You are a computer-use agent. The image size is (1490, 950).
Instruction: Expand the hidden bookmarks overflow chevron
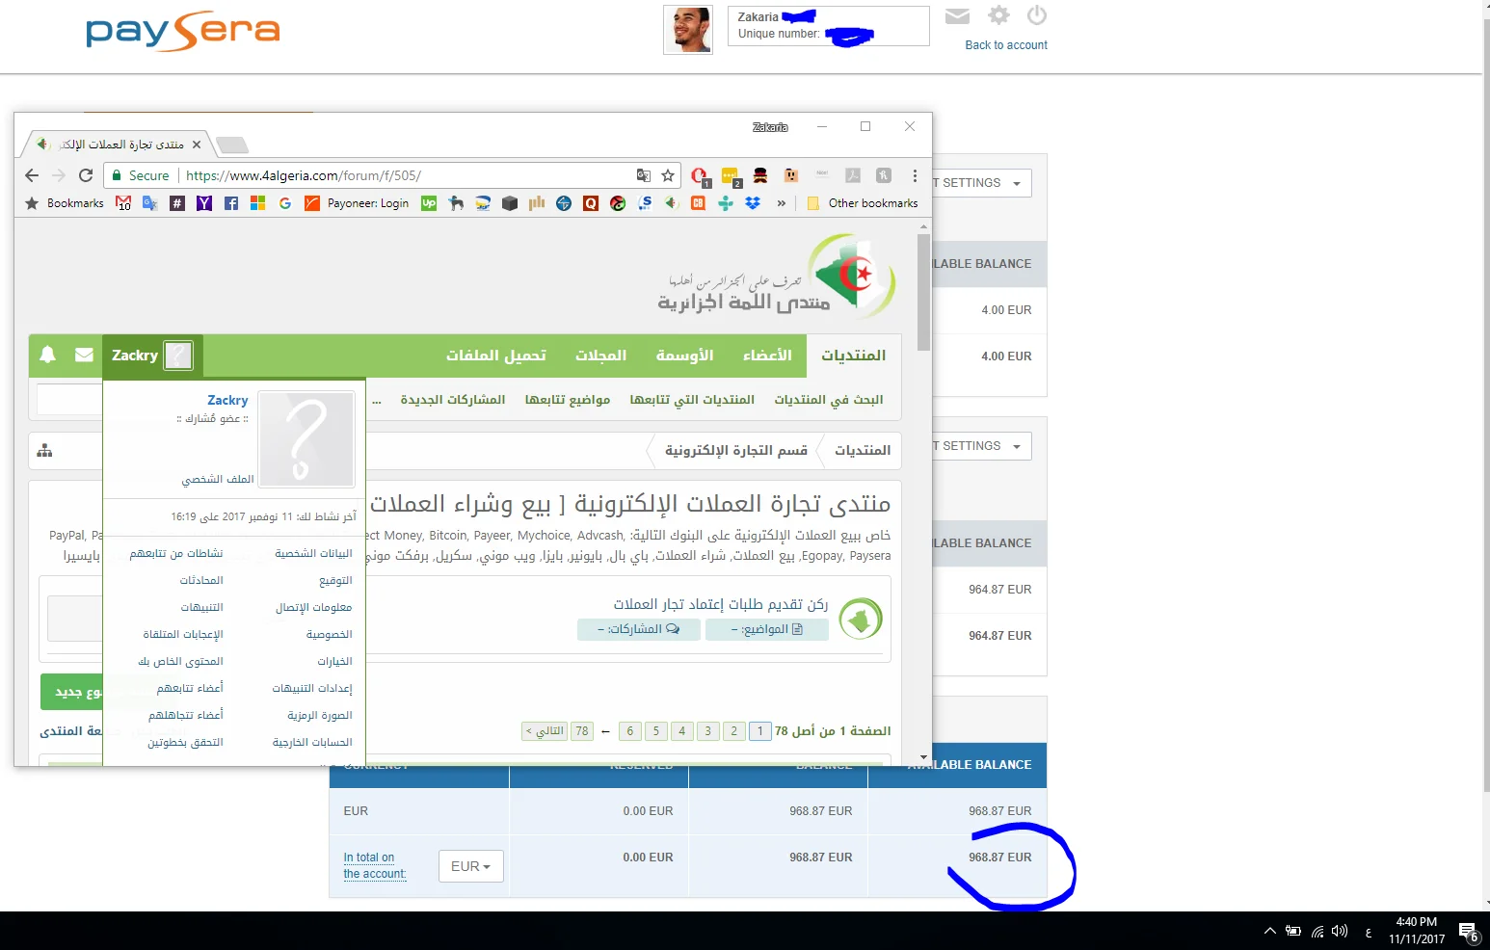point(781,203)
